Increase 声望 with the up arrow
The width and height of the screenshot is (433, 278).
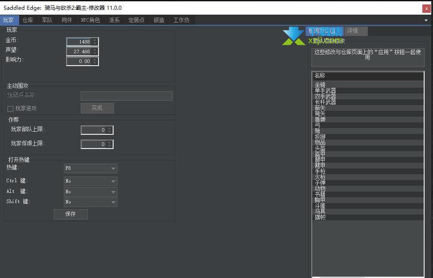pos(95,50)
